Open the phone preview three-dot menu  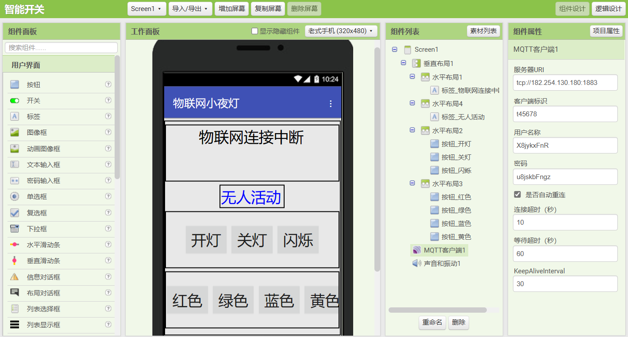pos(330,103)
